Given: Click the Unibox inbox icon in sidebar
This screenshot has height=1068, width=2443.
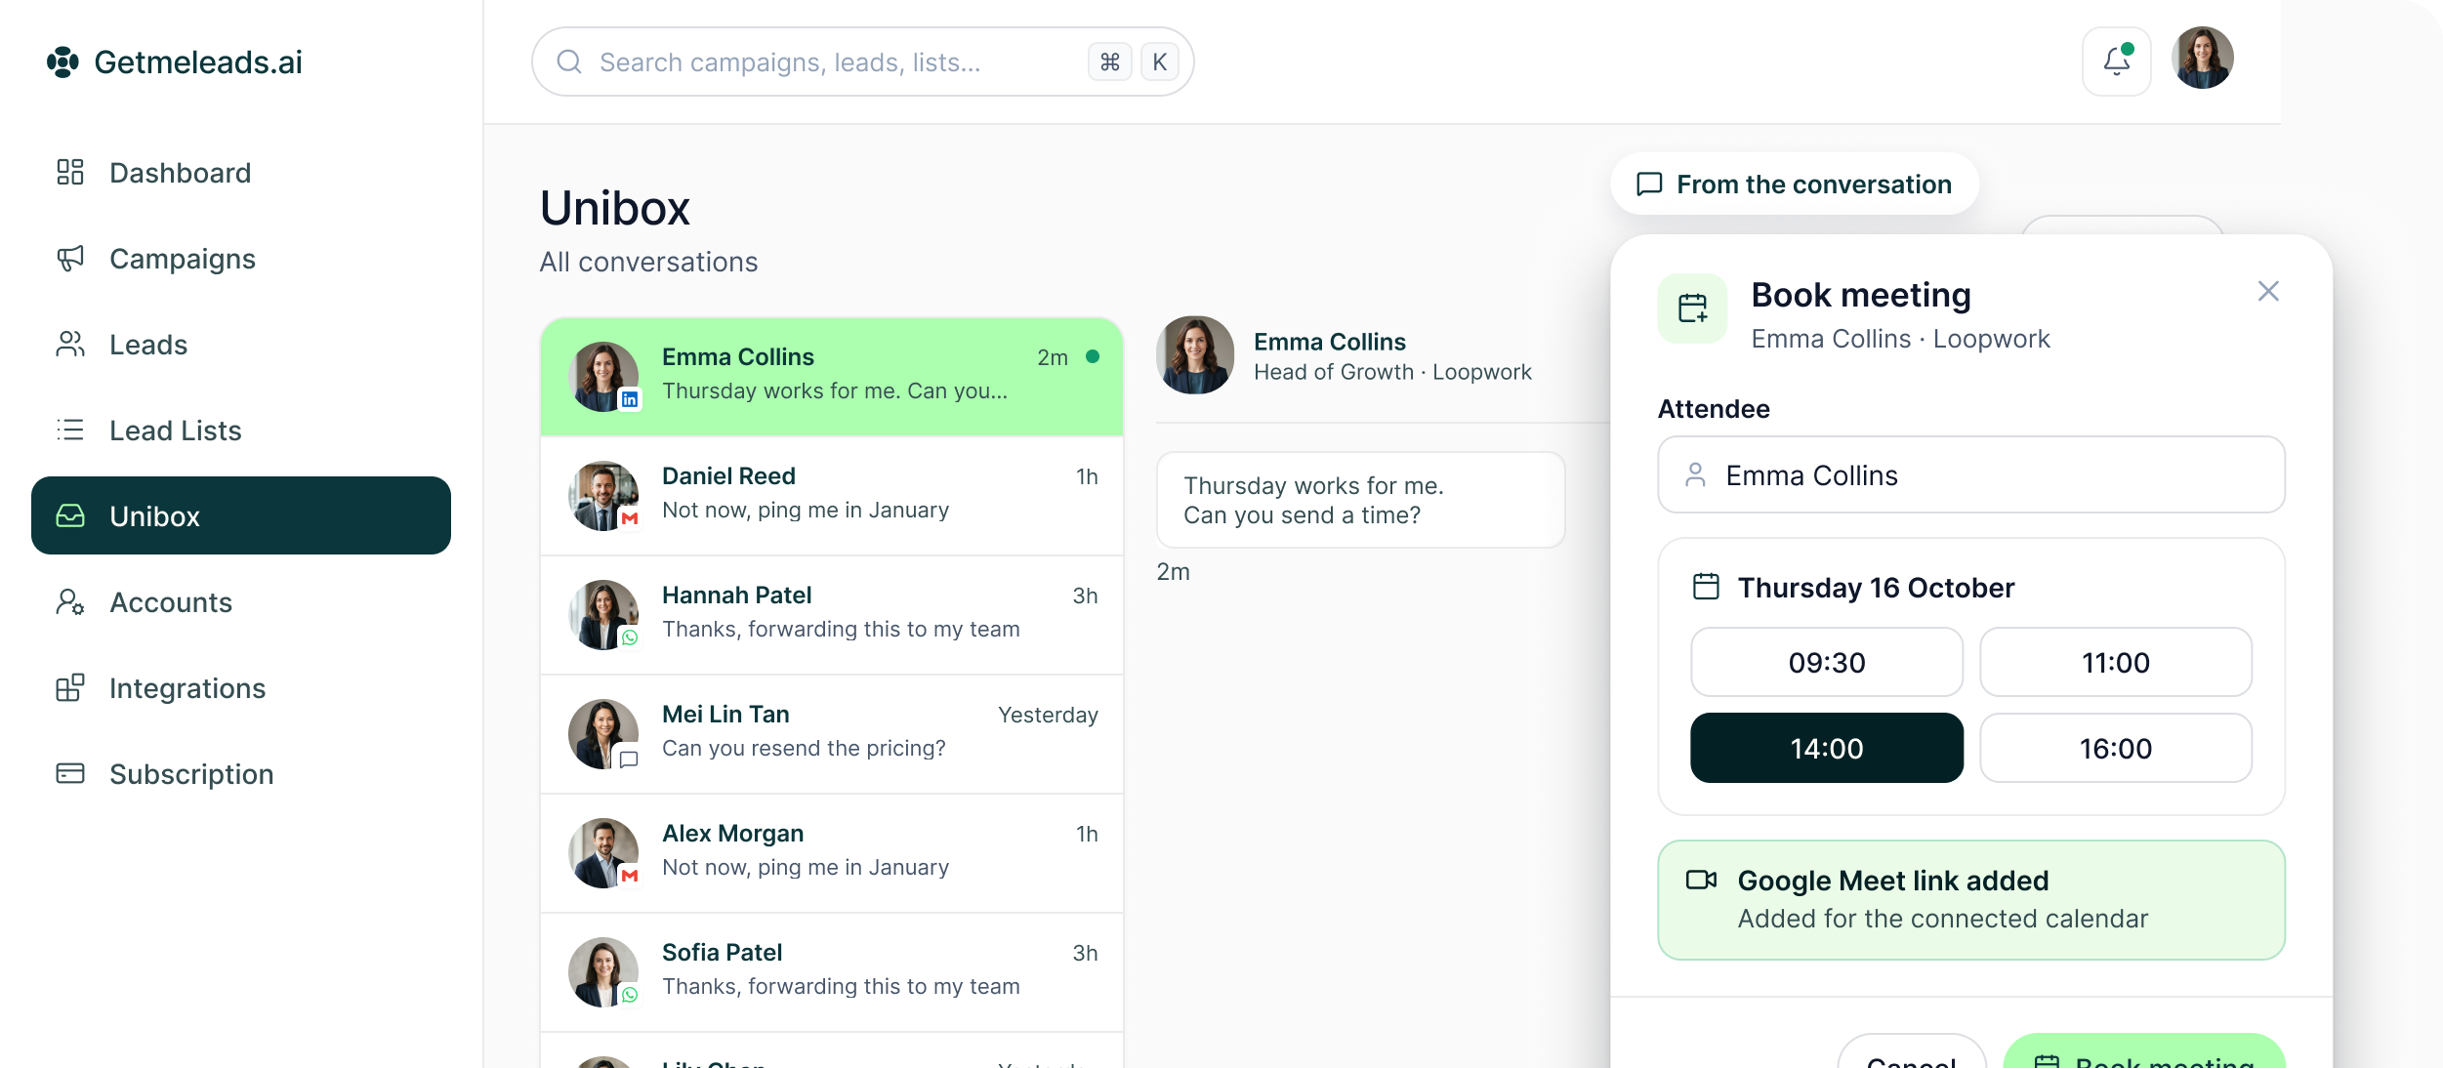Looking at the screenshot, I should (x=70, y=515).
